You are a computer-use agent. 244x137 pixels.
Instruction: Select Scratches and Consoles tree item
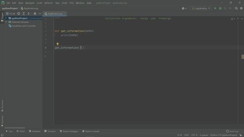24,26
